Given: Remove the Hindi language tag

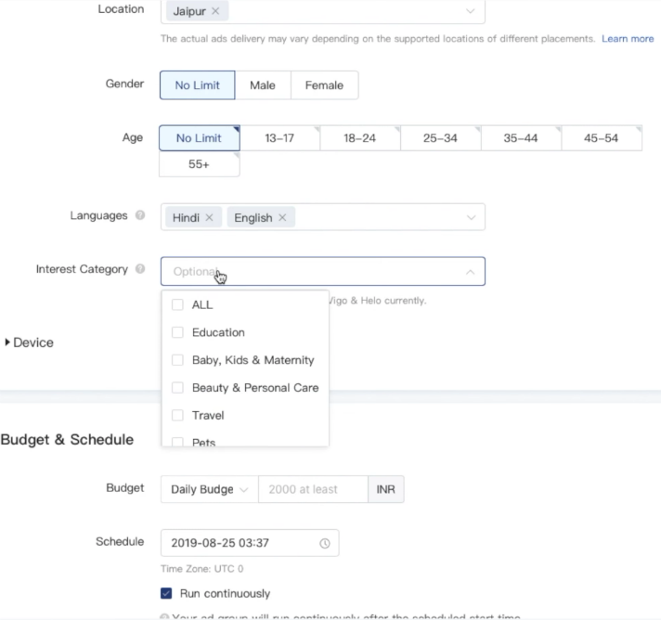Looking at the screenshot, I should [x=209, y=217].
